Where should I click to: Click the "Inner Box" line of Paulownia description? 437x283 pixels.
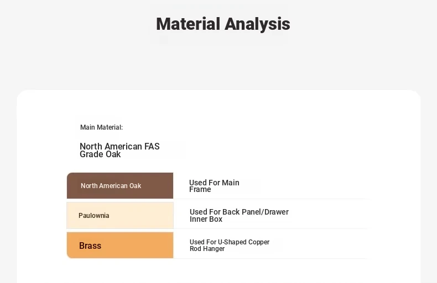click(206, 219)
